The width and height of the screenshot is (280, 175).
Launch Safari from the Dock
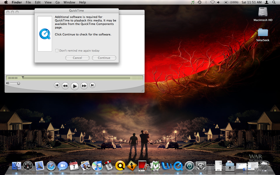(x=51, y=166)
